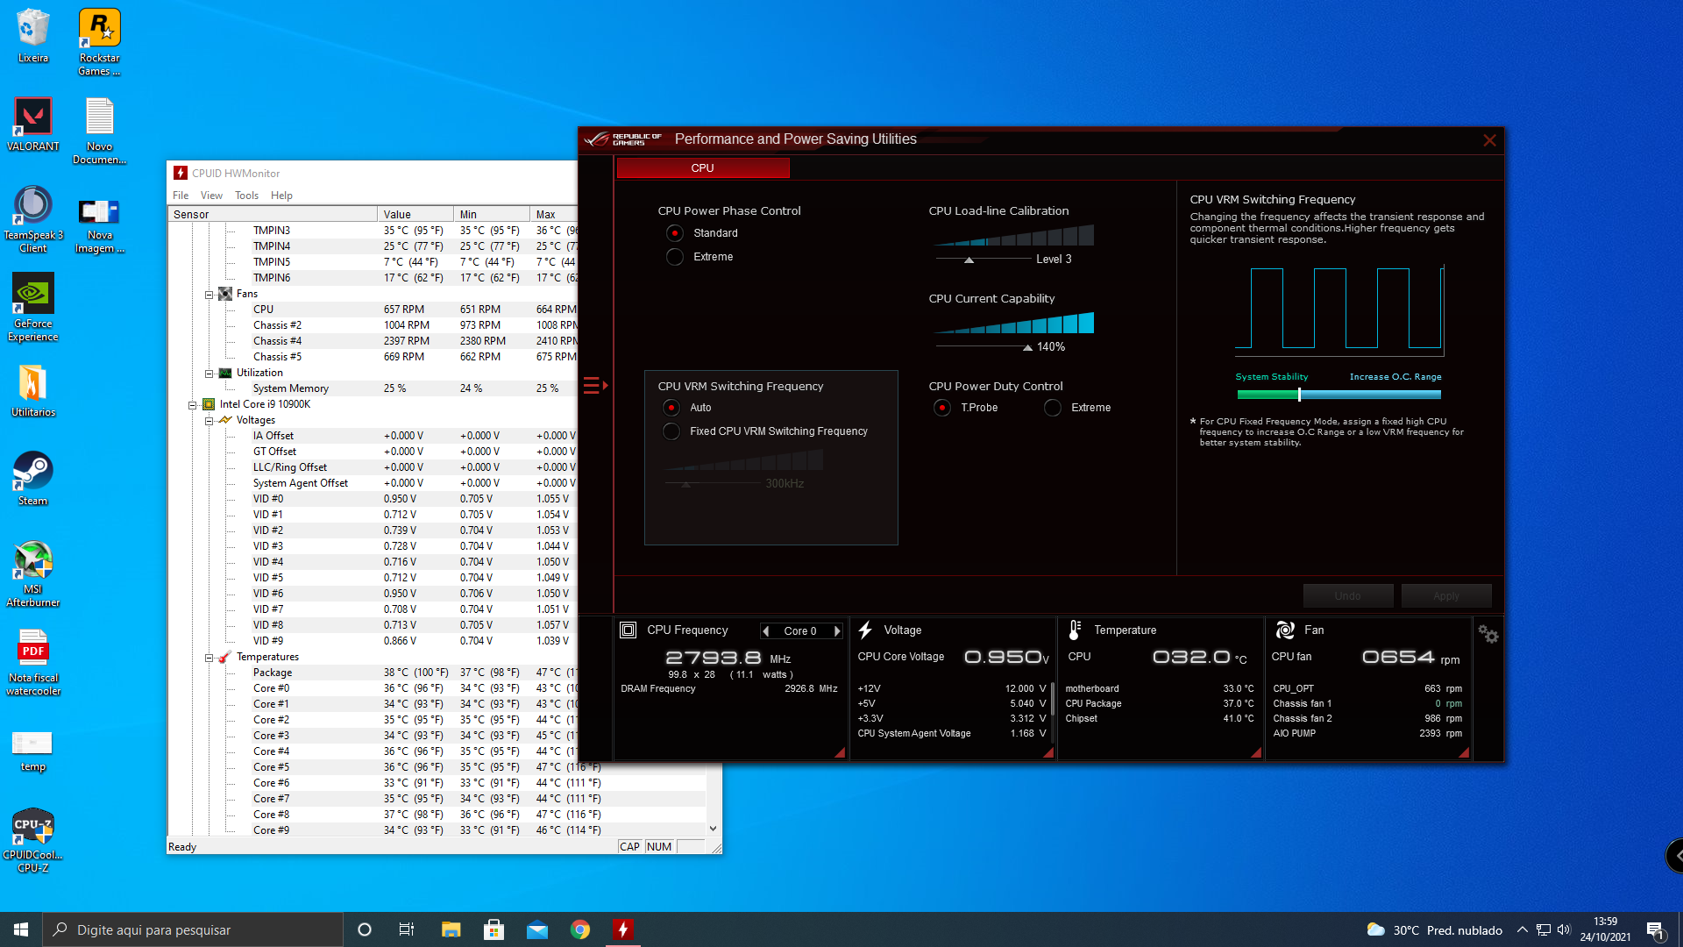Click the taskbar search box
Viewport: 1683px width, 947px height.
pyautogui.click(x=193, y=929)
